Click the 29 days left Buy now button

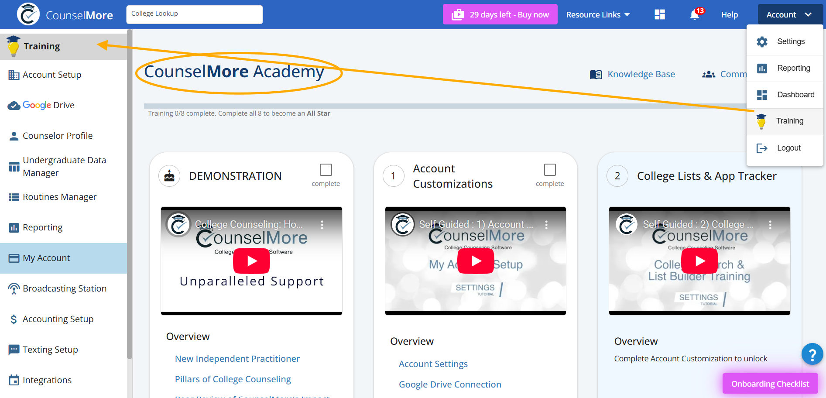[500, 15]
